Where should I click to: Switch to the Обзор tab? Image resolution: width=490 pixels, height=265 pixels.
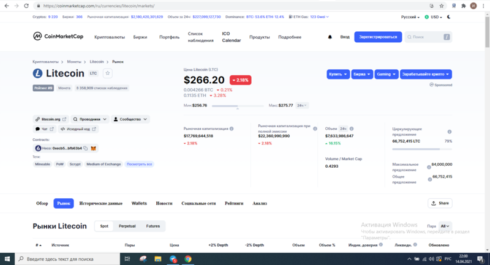pyautogui.click(x=42, y=203)
